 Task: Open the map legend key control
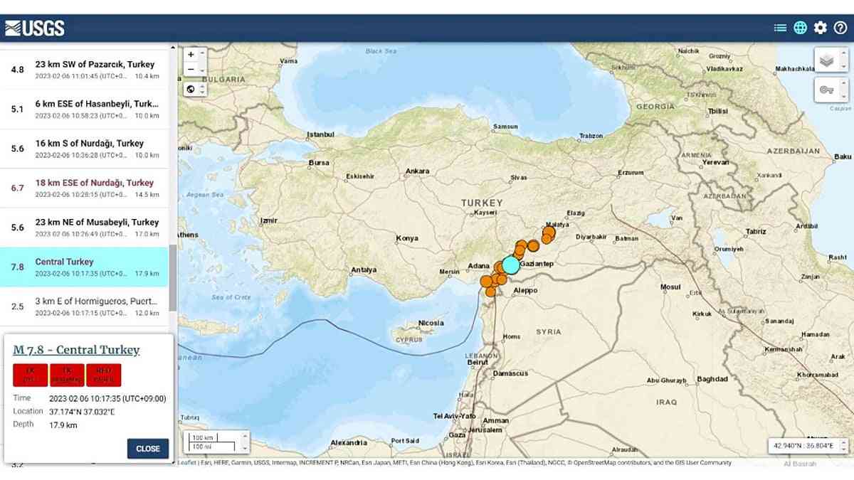826,90
